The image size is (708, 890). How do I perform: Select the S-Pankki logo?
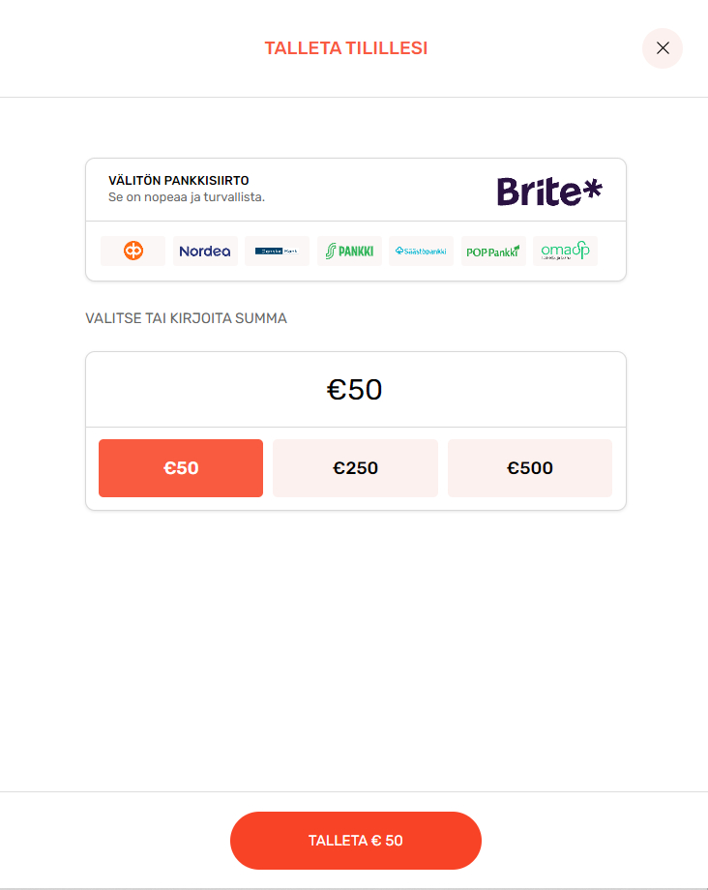point(349,251)
